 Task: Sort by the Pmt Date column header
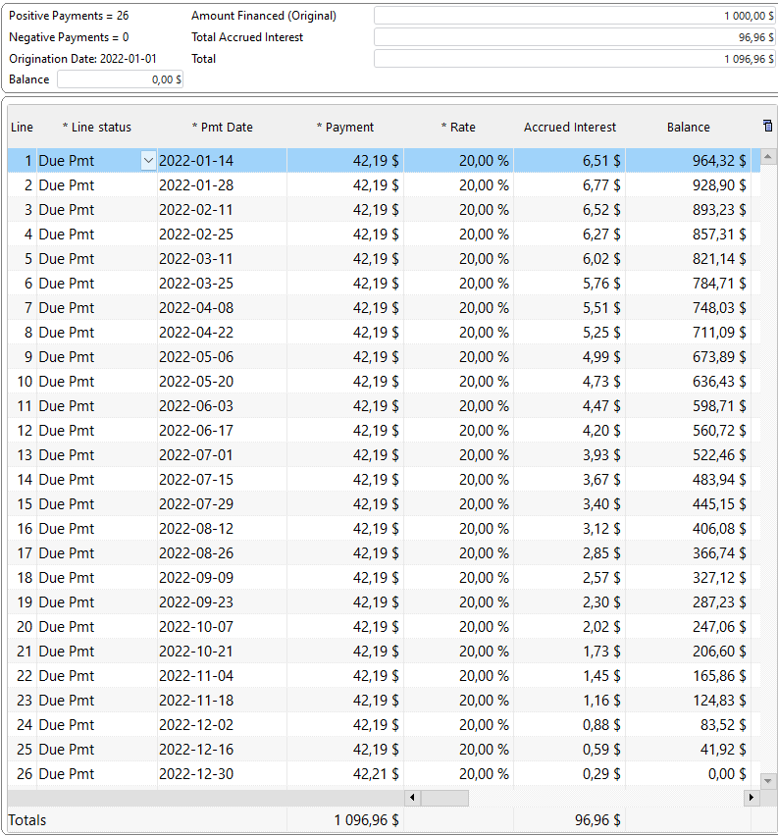pyautogui.click(x=223, y=127)
